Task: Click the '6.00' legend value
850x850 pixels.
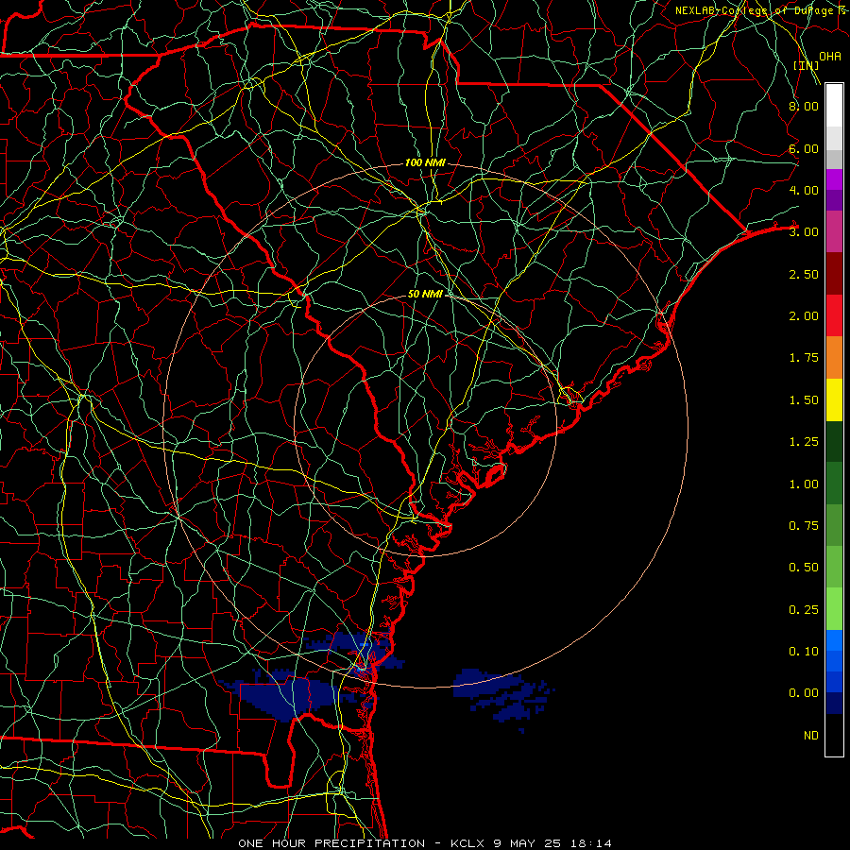Action: click(x=804, y=148)
